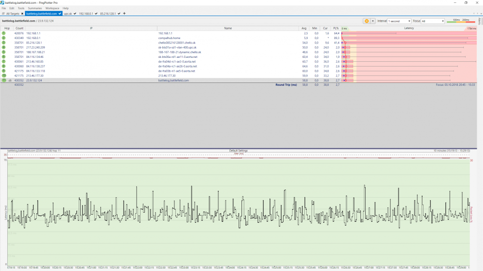The width and height of the screenshot is (483, 271).
Task: Select IP 188.167.188.21 in hop 5
Action: click(x=35, y=52)
